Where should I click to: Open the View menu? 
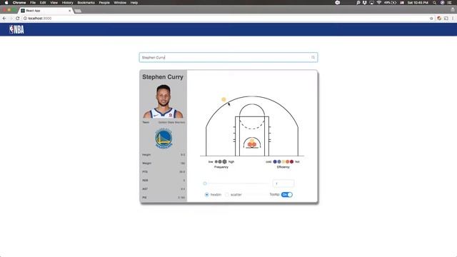tap(54, 3)
